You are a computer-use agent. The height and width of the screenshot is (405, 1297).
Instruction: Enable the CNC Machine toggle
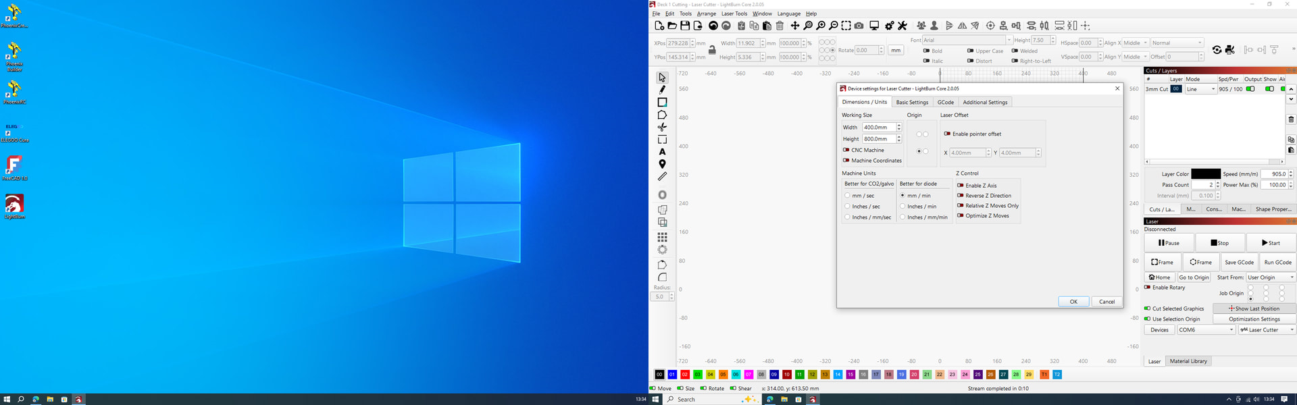point(846,150)
